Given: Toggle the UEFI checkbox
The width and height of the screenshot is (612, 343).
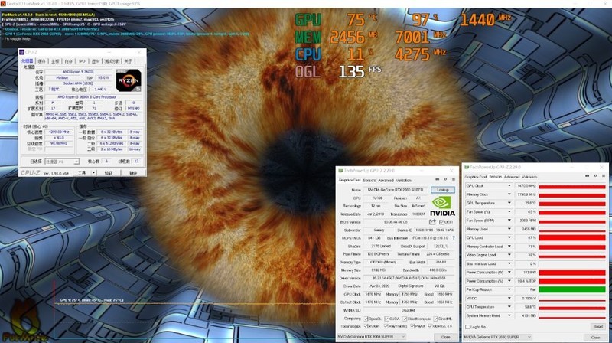Looking at the screenshot, I should 441,222.
